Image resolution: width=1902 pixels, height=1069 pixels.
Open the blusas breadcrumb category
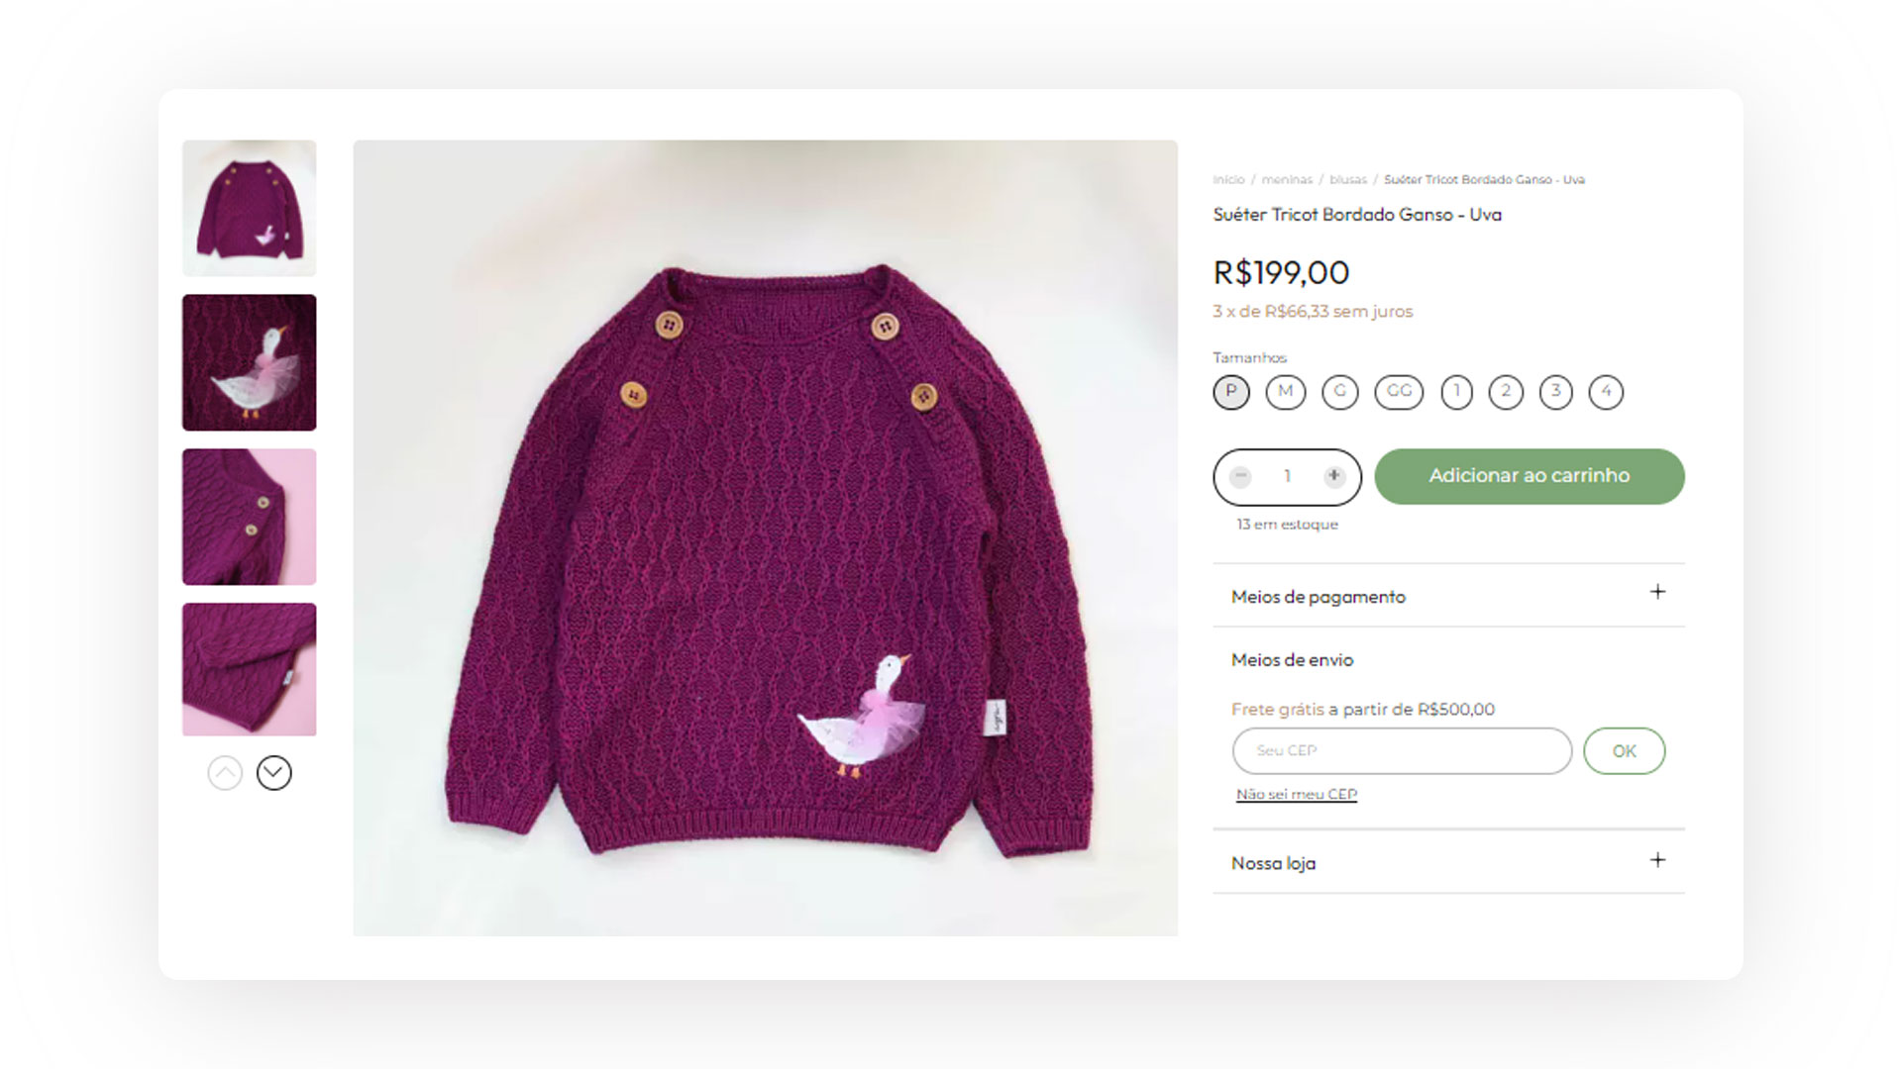1348,180
